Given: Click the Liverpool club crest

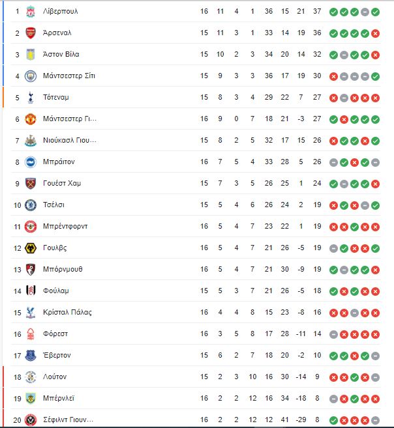Looking at the screenshot, I should [31, 12].
